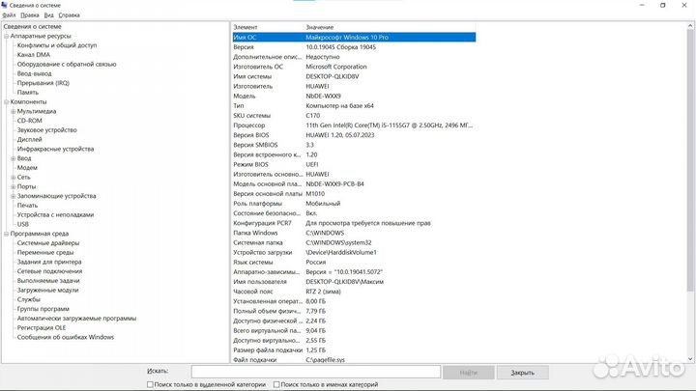Viewport: 696px width, 391px height.
Task: Enable Поиск только в выделенной категории
Action: click(150, 384)
